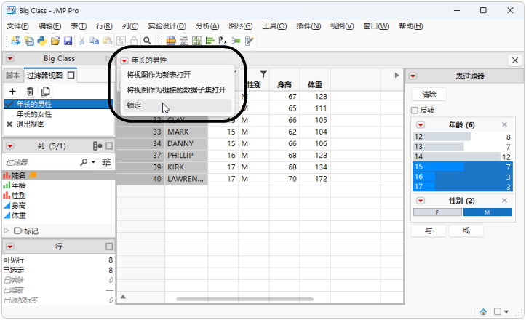
Task: Click the column settings sliders icon
Action: 106,162
